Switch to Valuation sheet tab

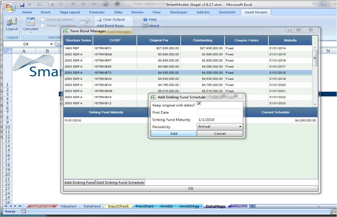coord(68,206)
